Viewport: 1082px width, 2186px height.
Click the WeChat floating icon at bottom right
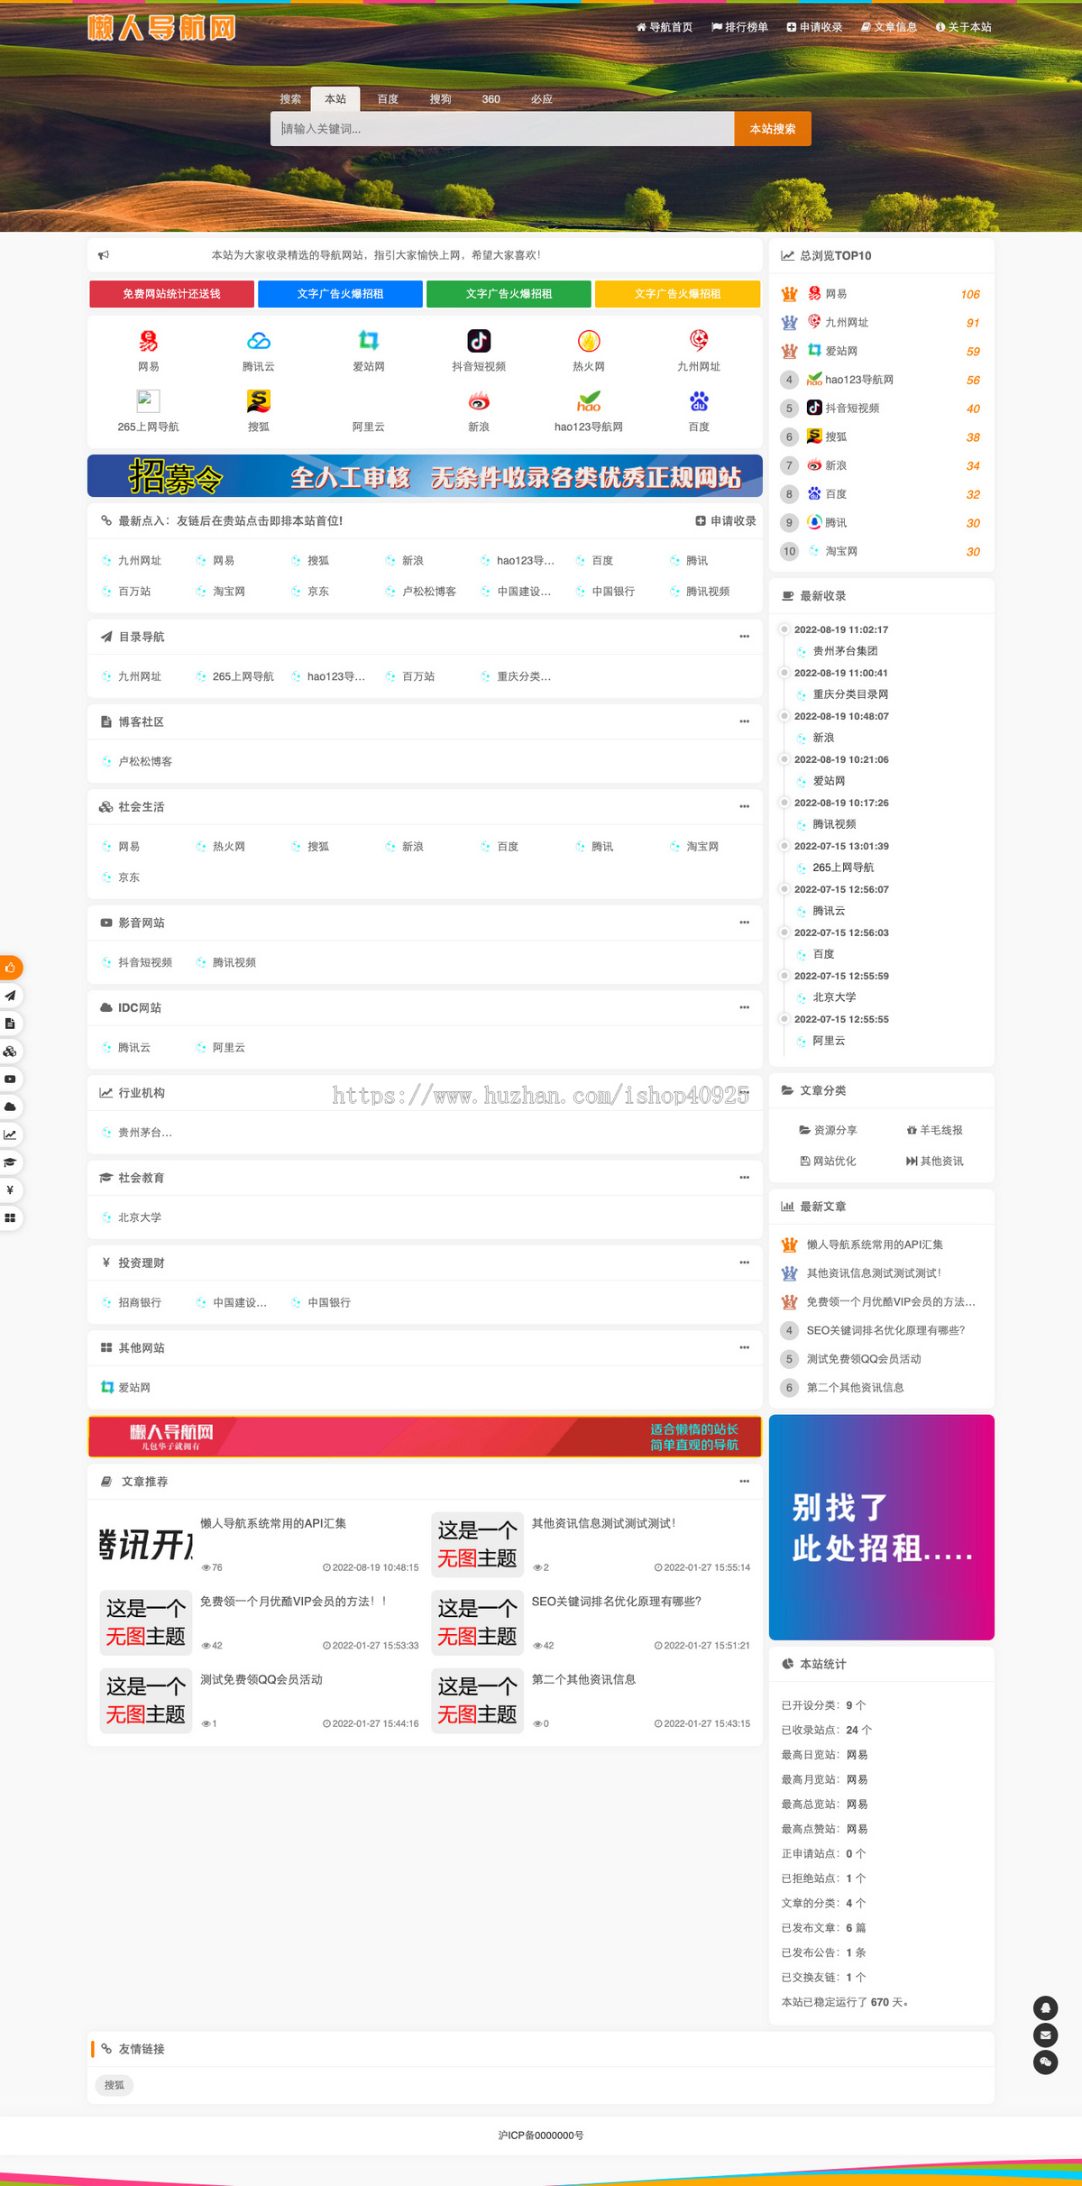click(1045, 2062)
